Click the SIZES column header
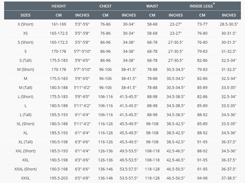The width and height of the screenshot is (245, 183). point(25,15)
